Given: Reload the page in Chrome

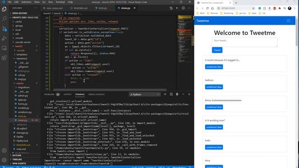Looking at the screenshot, I should pyautogui.click(x=207, y=8).
